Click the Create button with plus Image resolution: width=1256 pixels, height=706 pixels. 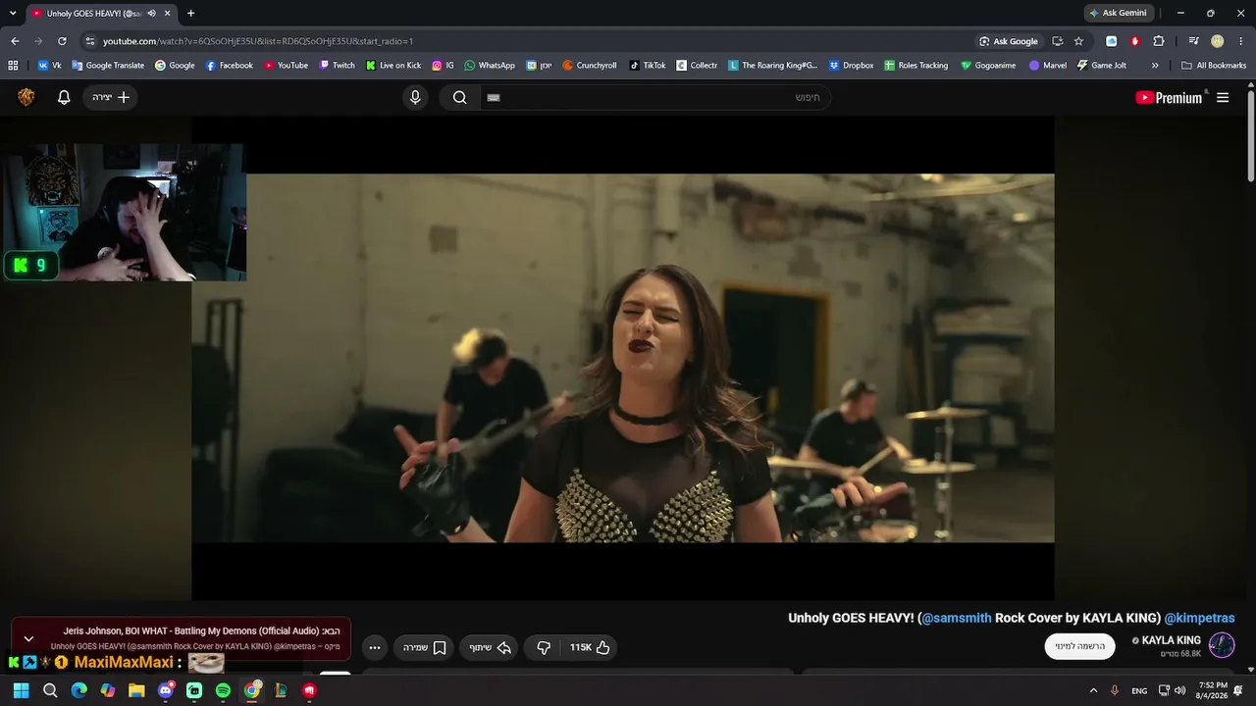point(110,97)
